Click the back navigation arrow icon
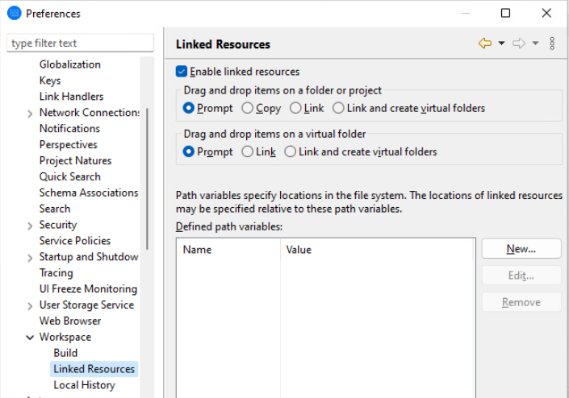 click(x=484, y=44)
